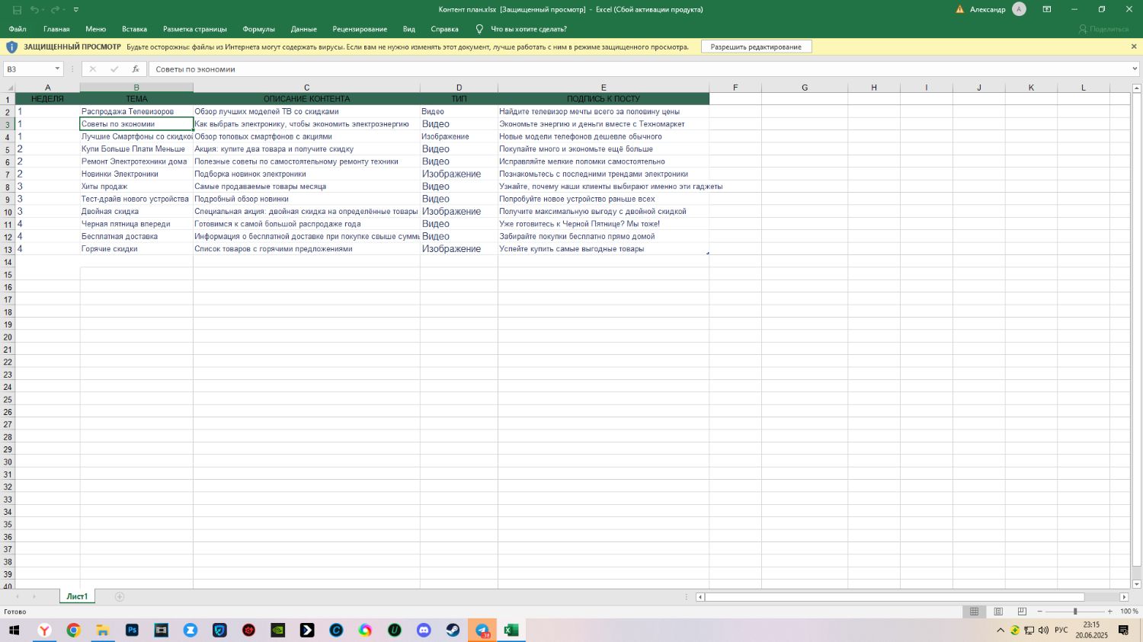Screen dimensions: 1143x642
Task: Select cell 'Успейте купить самые выгодные товары'
Action: click(x=604, y=249)
